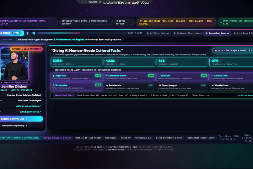The image size is (253, 169).
Task: Click the Cloud Firestore & Auth chip
Action: pos(169,138)
